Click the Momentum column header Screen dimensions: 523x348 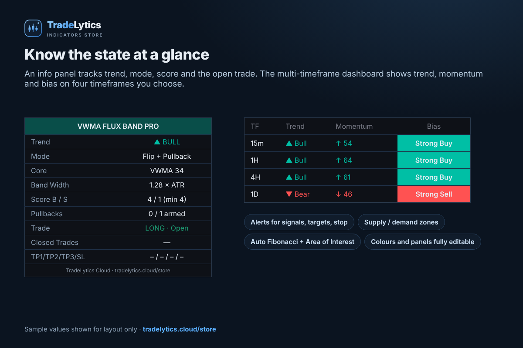tap(354, 126)
